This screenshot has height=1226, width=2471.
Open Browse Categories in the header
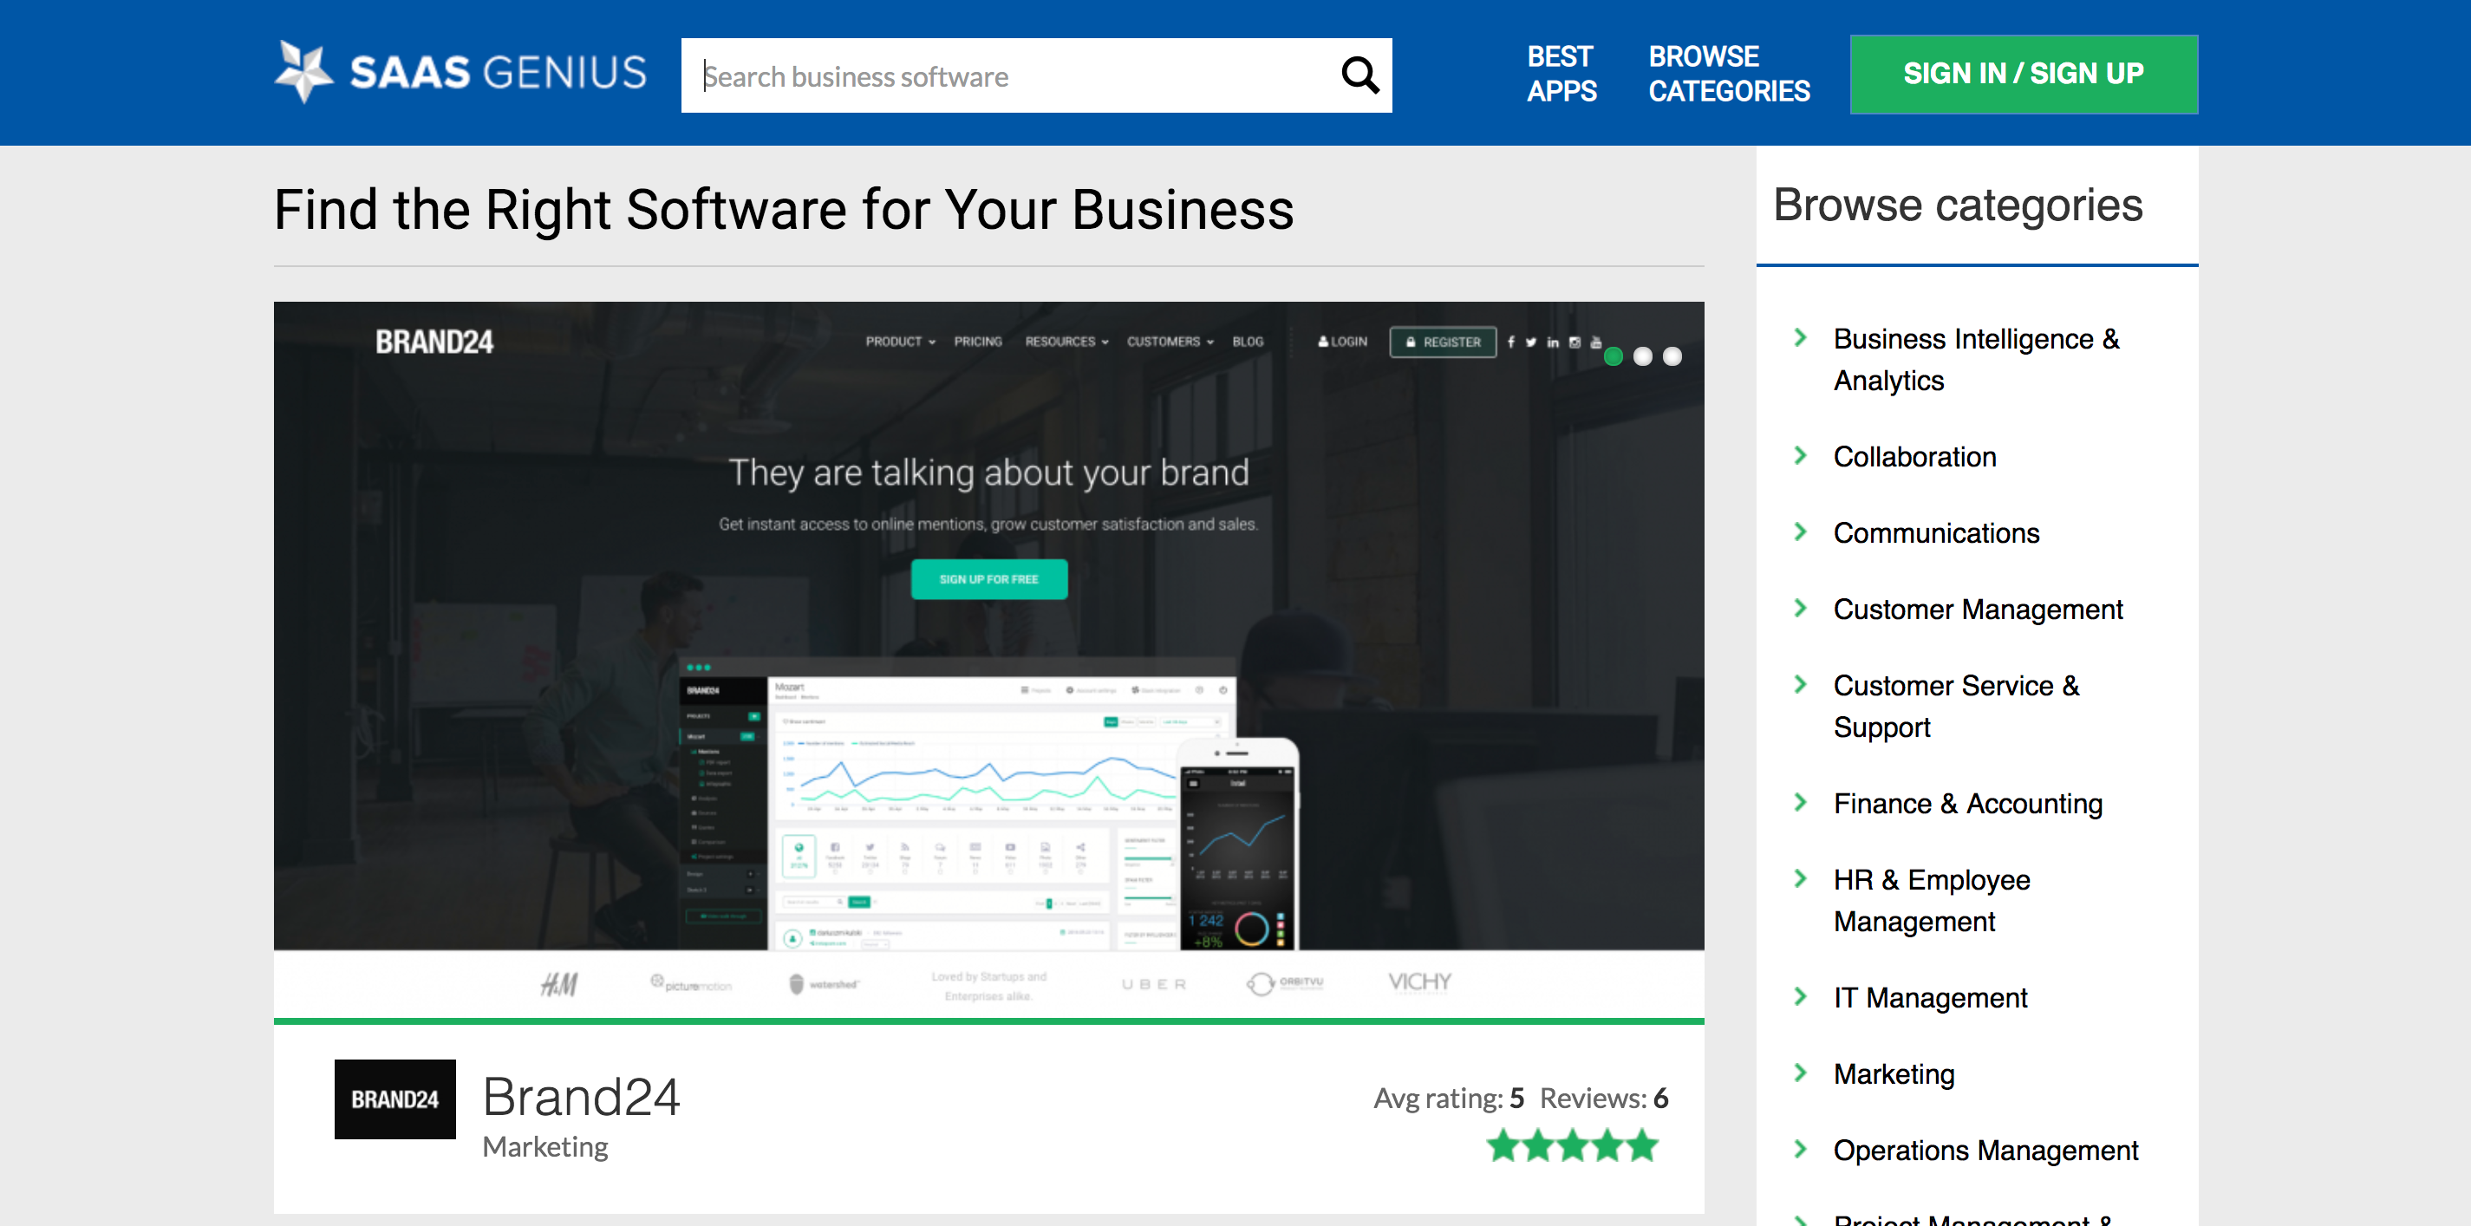point(1729,74)
